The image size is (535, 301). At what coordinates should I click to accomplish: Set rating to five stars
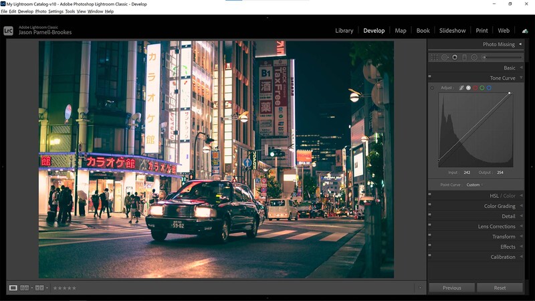[74, 288]
